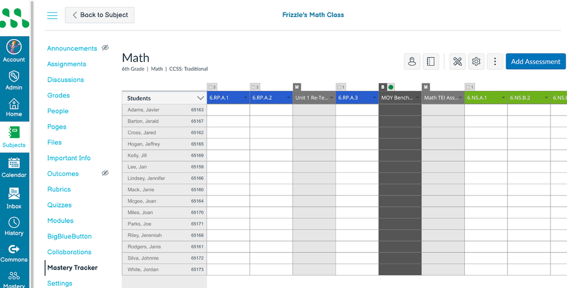Open Calendar from the global sidebar
Image resolution: width=567 pixels, height=288 pixels.
pos(14,168)
